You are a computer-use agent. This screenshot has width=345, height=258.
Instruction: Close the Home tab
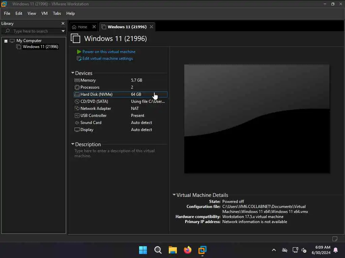tap(94, 27)
